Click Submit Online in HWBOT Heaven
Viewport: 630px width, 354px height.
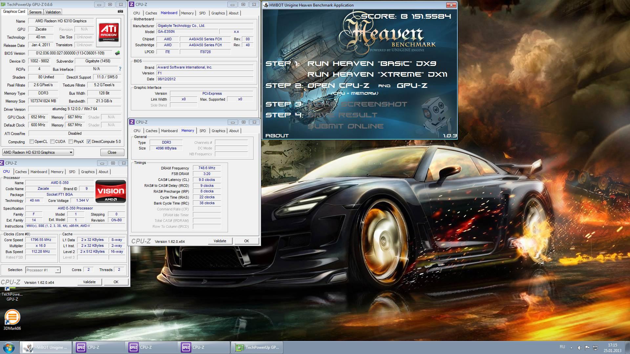tap(345, 126)
